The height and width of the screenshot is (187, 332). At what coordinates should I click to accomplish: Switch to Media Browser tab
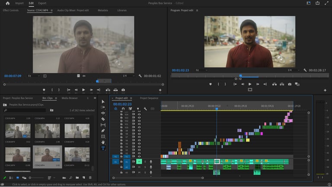coord(70,98)
